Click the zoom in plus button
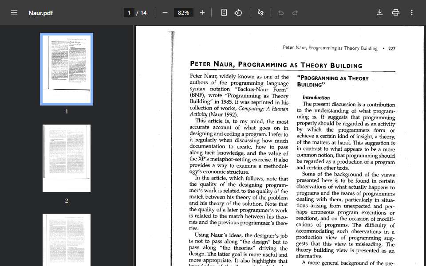Screen dimensions: 426x266 (x=202, y=13)
